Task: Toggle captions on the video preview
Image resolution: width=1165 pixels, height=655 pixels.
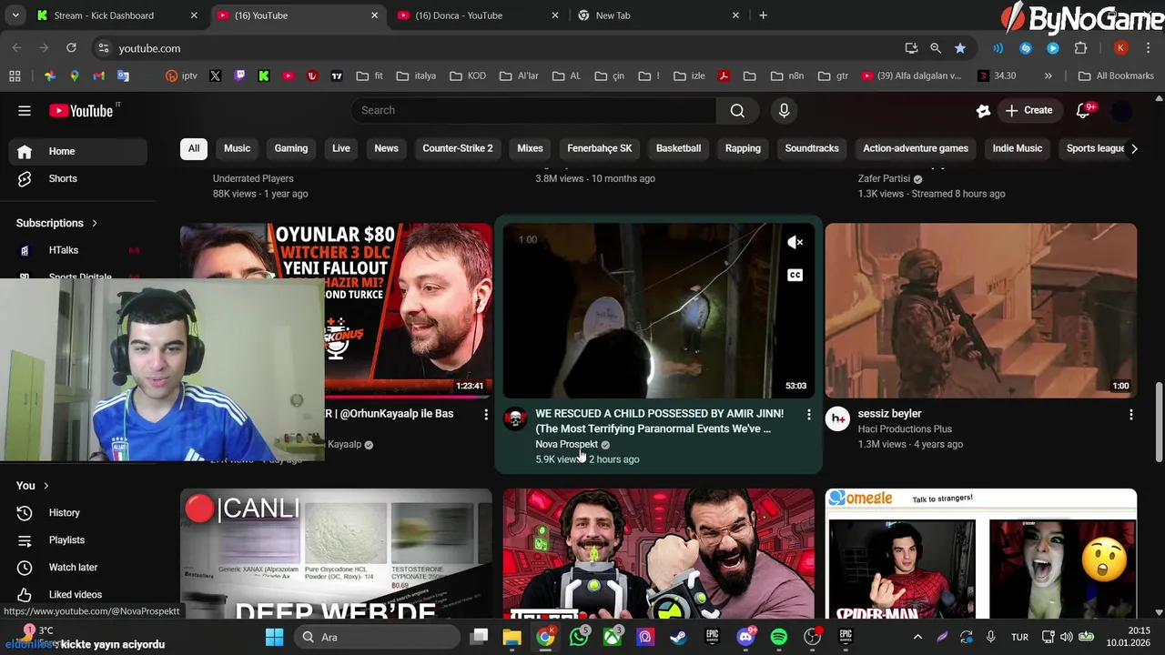Action: pos(795,275)
